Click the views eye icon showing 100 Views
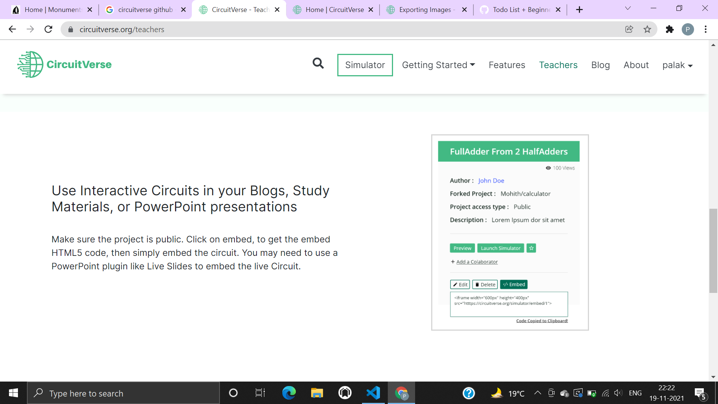 (547, 168)
